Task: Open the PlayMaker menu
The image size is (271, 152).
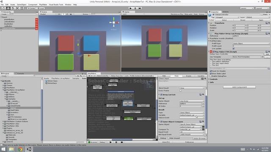Action: point(43,5)
